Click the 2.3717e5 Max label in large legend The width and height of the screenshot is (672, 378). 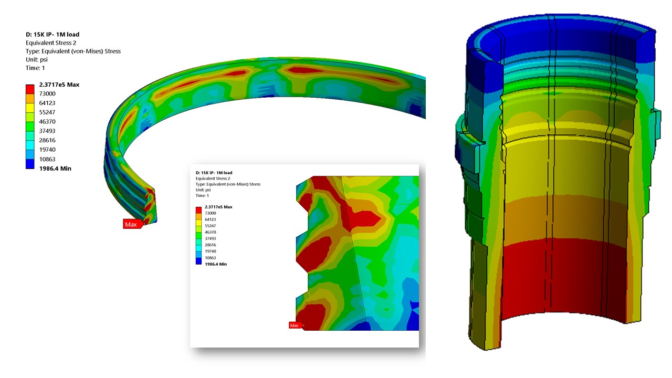[59, 85]
